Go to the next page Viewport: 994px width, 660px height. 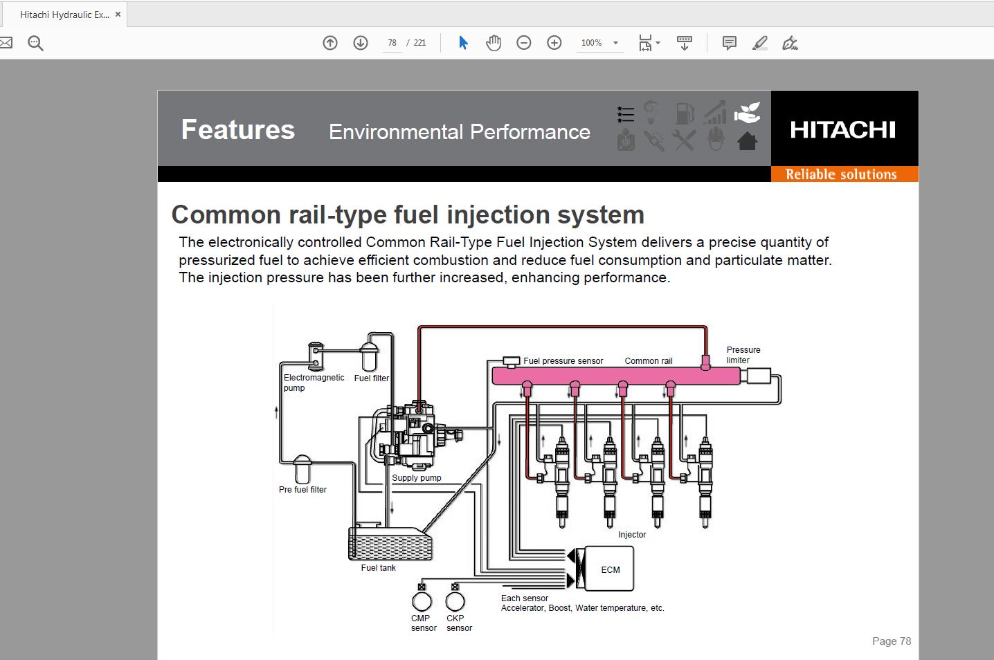point(361,42)
